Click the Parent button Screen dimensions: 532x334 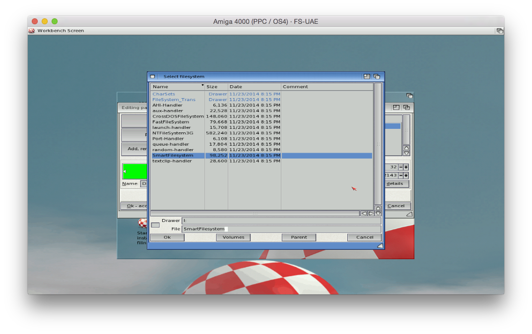click(299, 237)
